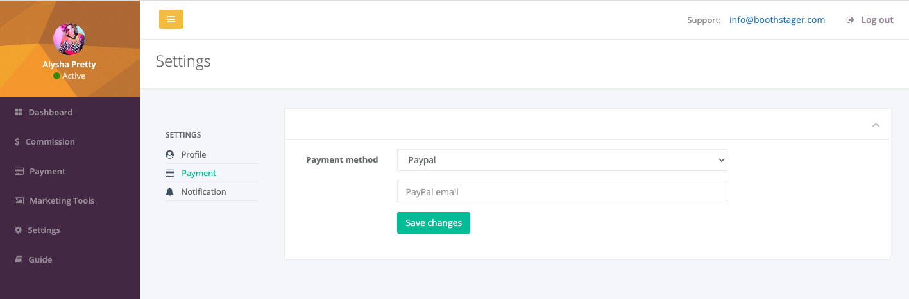Click the Commission dollar sign icon
Screen dimensions: 909x299
point(17,141)
